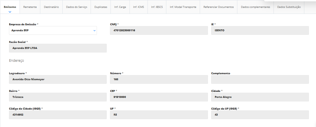The height and width of the screenshot is (127, 316).
Task: Click the Logradouro address field
Action: click(x=58, y=79)
